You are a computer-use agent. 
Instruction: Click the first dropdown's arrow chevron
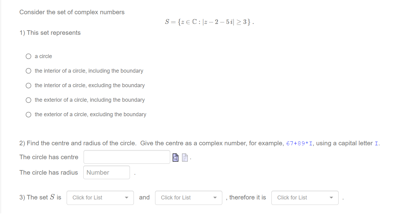[x=127, y=197]
